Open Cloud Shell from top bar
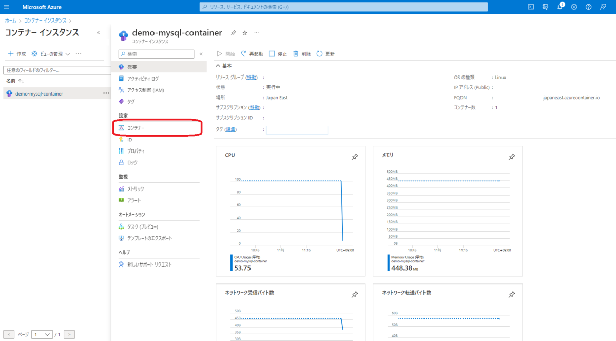Image resolution: width=616 pixels, height=341 pixels. [531, 7]
